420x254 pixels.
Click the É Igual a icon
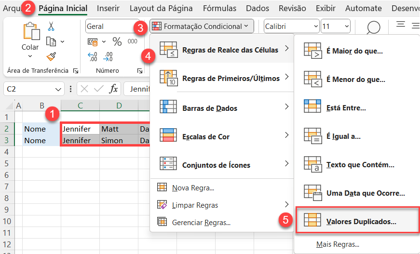coord(312,136)
